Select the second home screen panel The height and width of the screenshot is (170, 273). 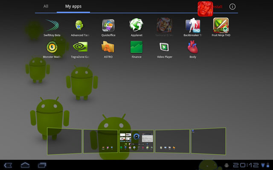(x=101, y=141)
